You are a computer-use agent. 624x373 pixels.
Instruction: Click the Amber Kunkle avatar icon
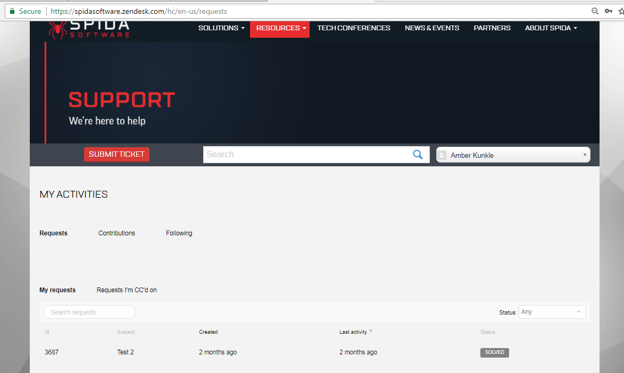442,155
